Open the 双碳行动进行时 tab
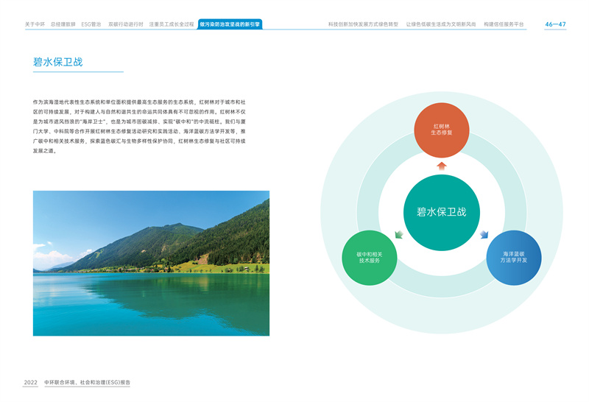The width and height of the screenshot is (589, 402). [126, 24]
